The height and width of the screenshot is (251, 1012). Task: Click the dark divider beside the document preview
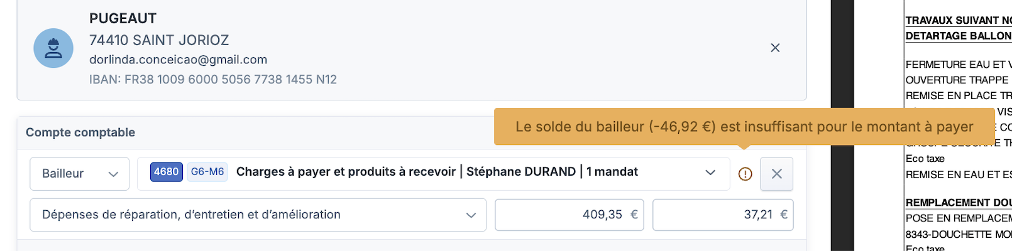842,125
